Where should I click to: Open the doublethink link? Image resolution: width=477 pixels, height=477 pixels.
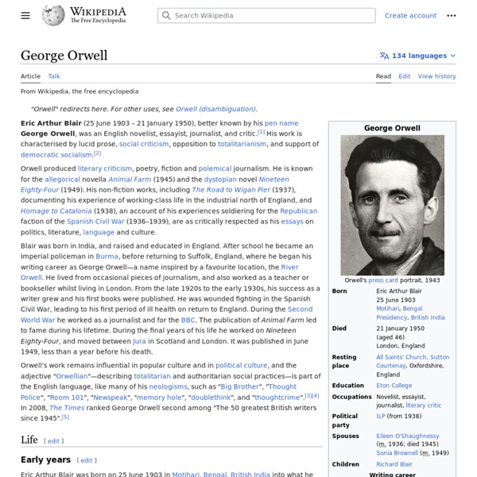click(x=211, y=397)
